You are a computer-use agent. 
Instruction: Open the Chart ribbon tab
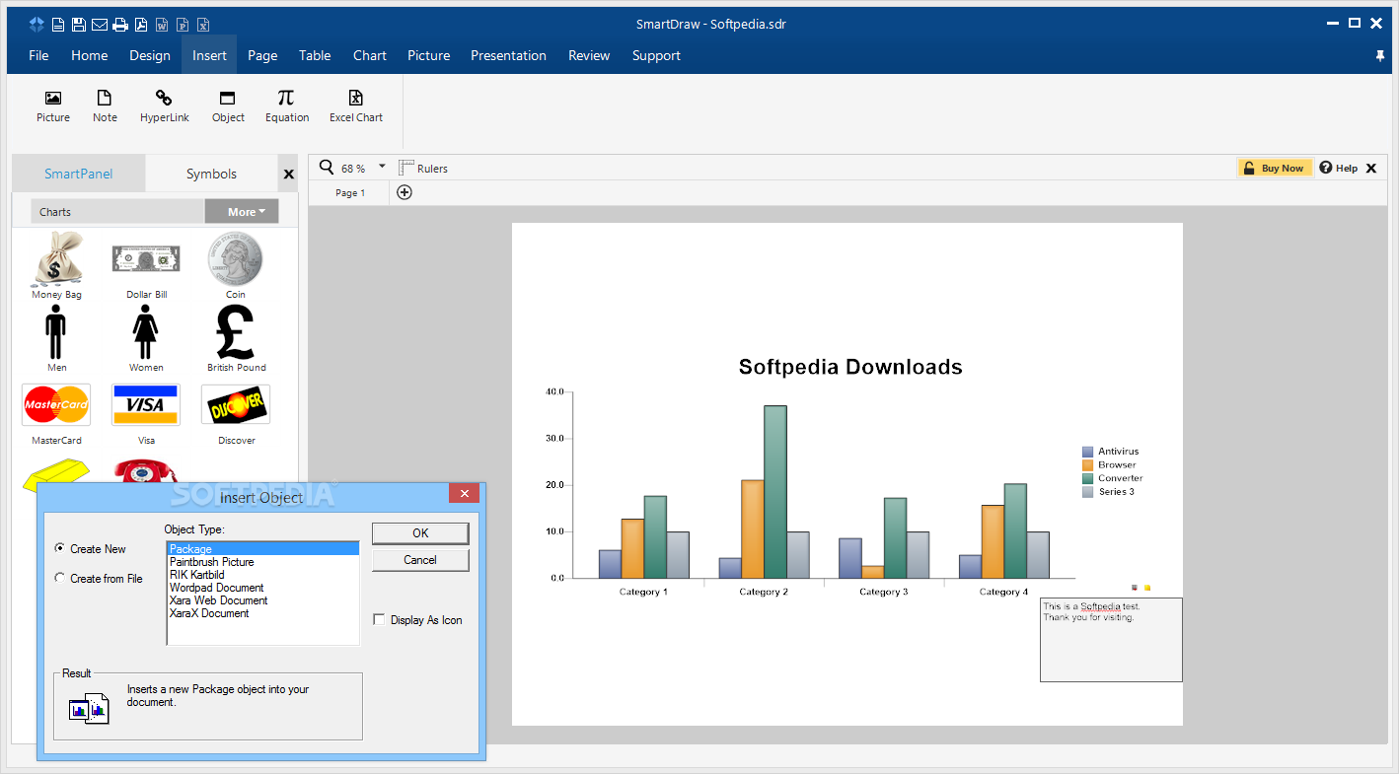[370, 55]
